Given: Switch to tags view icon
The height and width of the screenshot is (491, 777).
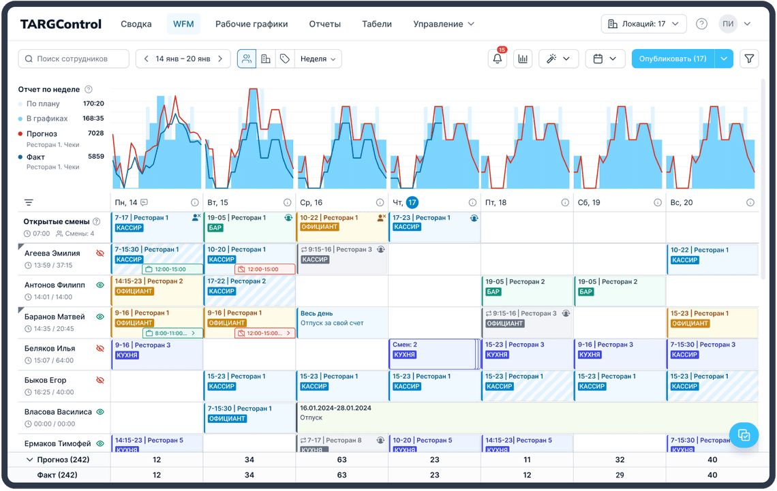Looking at the screenshot, I should pyautogui.click(x=285, y=59).
